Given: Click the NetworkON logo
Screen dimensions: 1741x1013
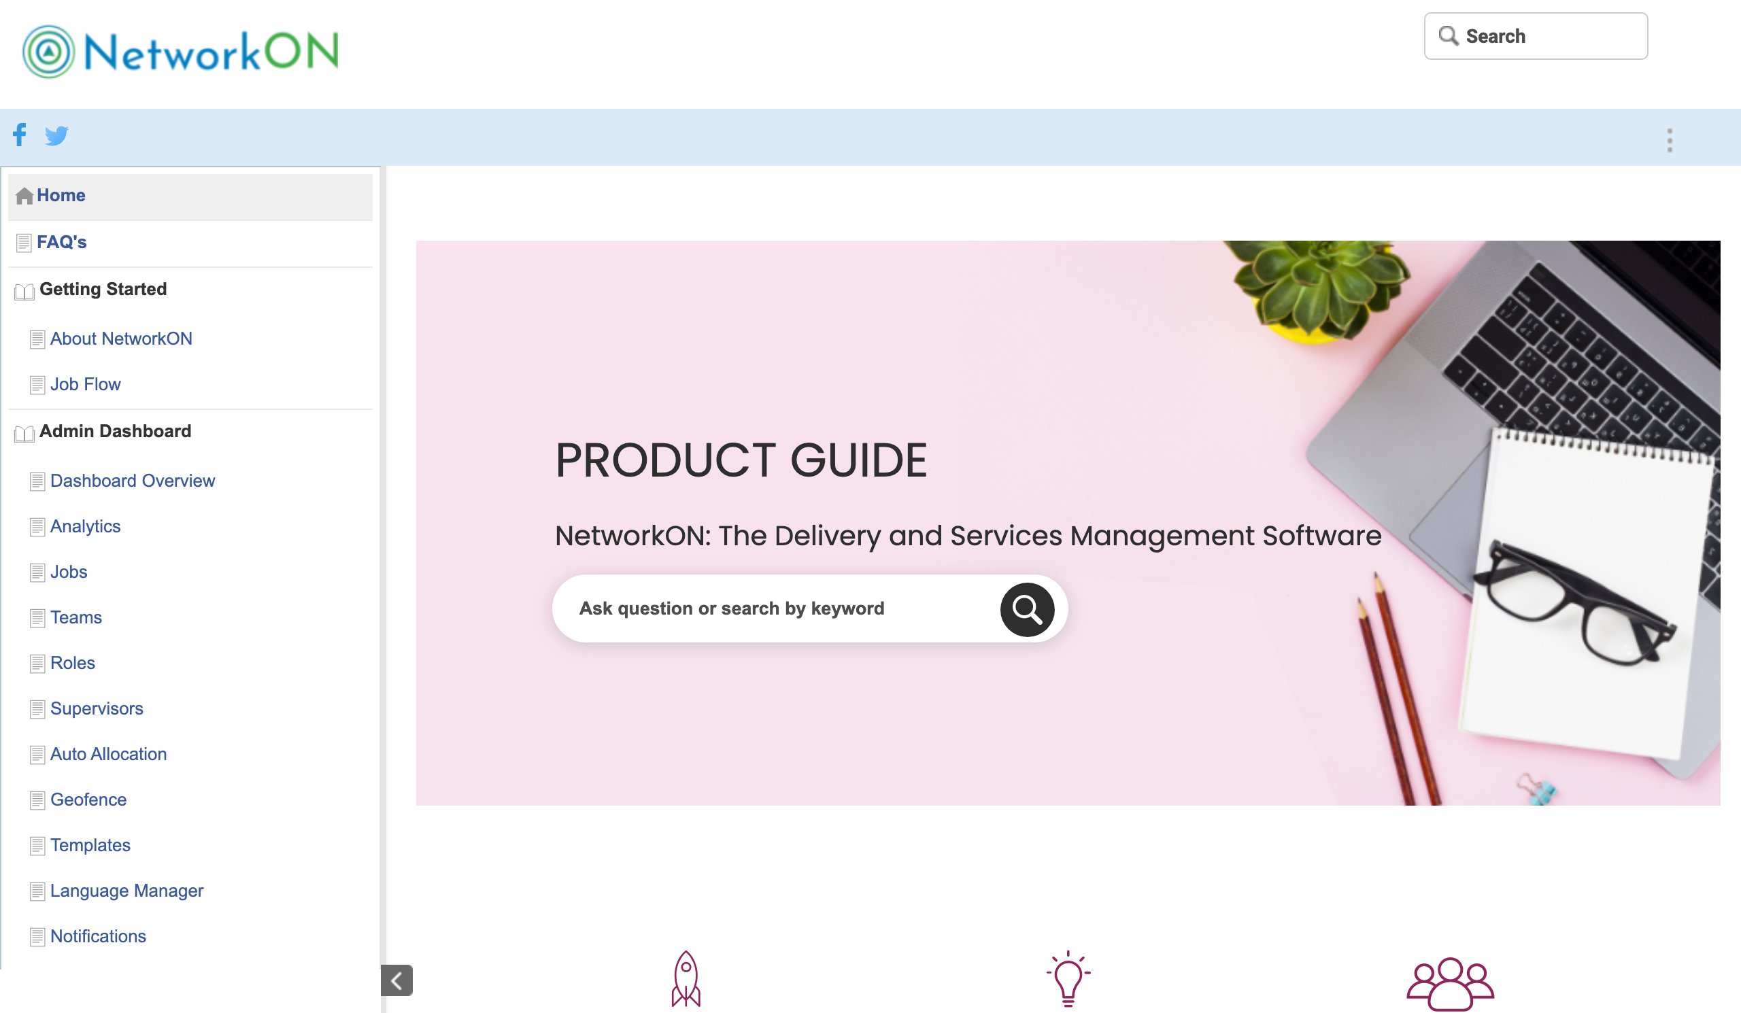Looking at the screenshot, I should pos(181,52).
